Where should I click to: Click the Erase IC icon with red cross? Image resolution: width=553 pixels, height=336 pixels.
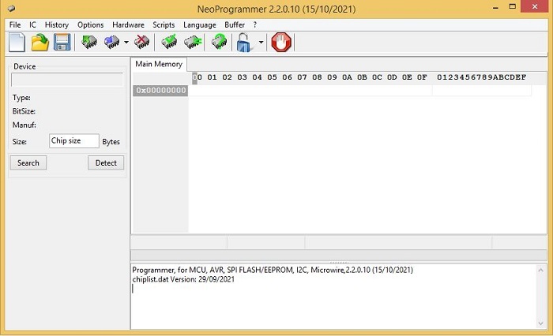(x=141, y=43)
